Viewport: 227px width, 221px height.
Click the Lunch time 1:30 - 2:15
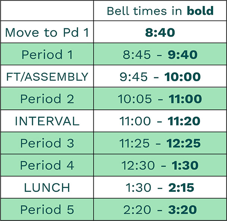pos(160,187)
